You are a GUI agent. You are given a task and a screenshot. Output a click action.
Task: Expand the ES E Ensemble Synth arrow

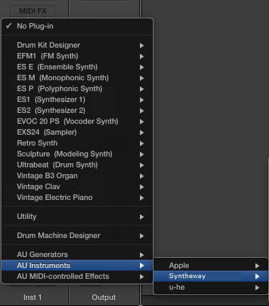pyautogui.click(x=142, y=67)
